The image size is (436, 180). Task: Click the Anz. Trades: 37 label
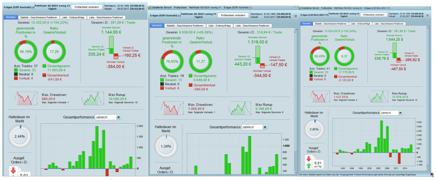pyautogui.click(x=26, y=66)
